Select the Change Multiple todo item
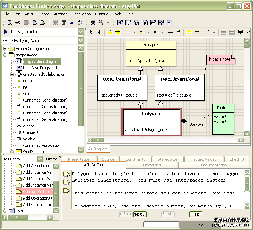253x230 pixels. click(x=34, y=192)
